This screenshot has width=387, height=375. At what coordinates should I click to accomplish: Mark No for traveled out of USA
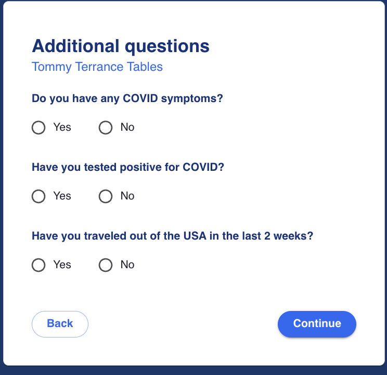pyautogui.click(x=106, y=265)
